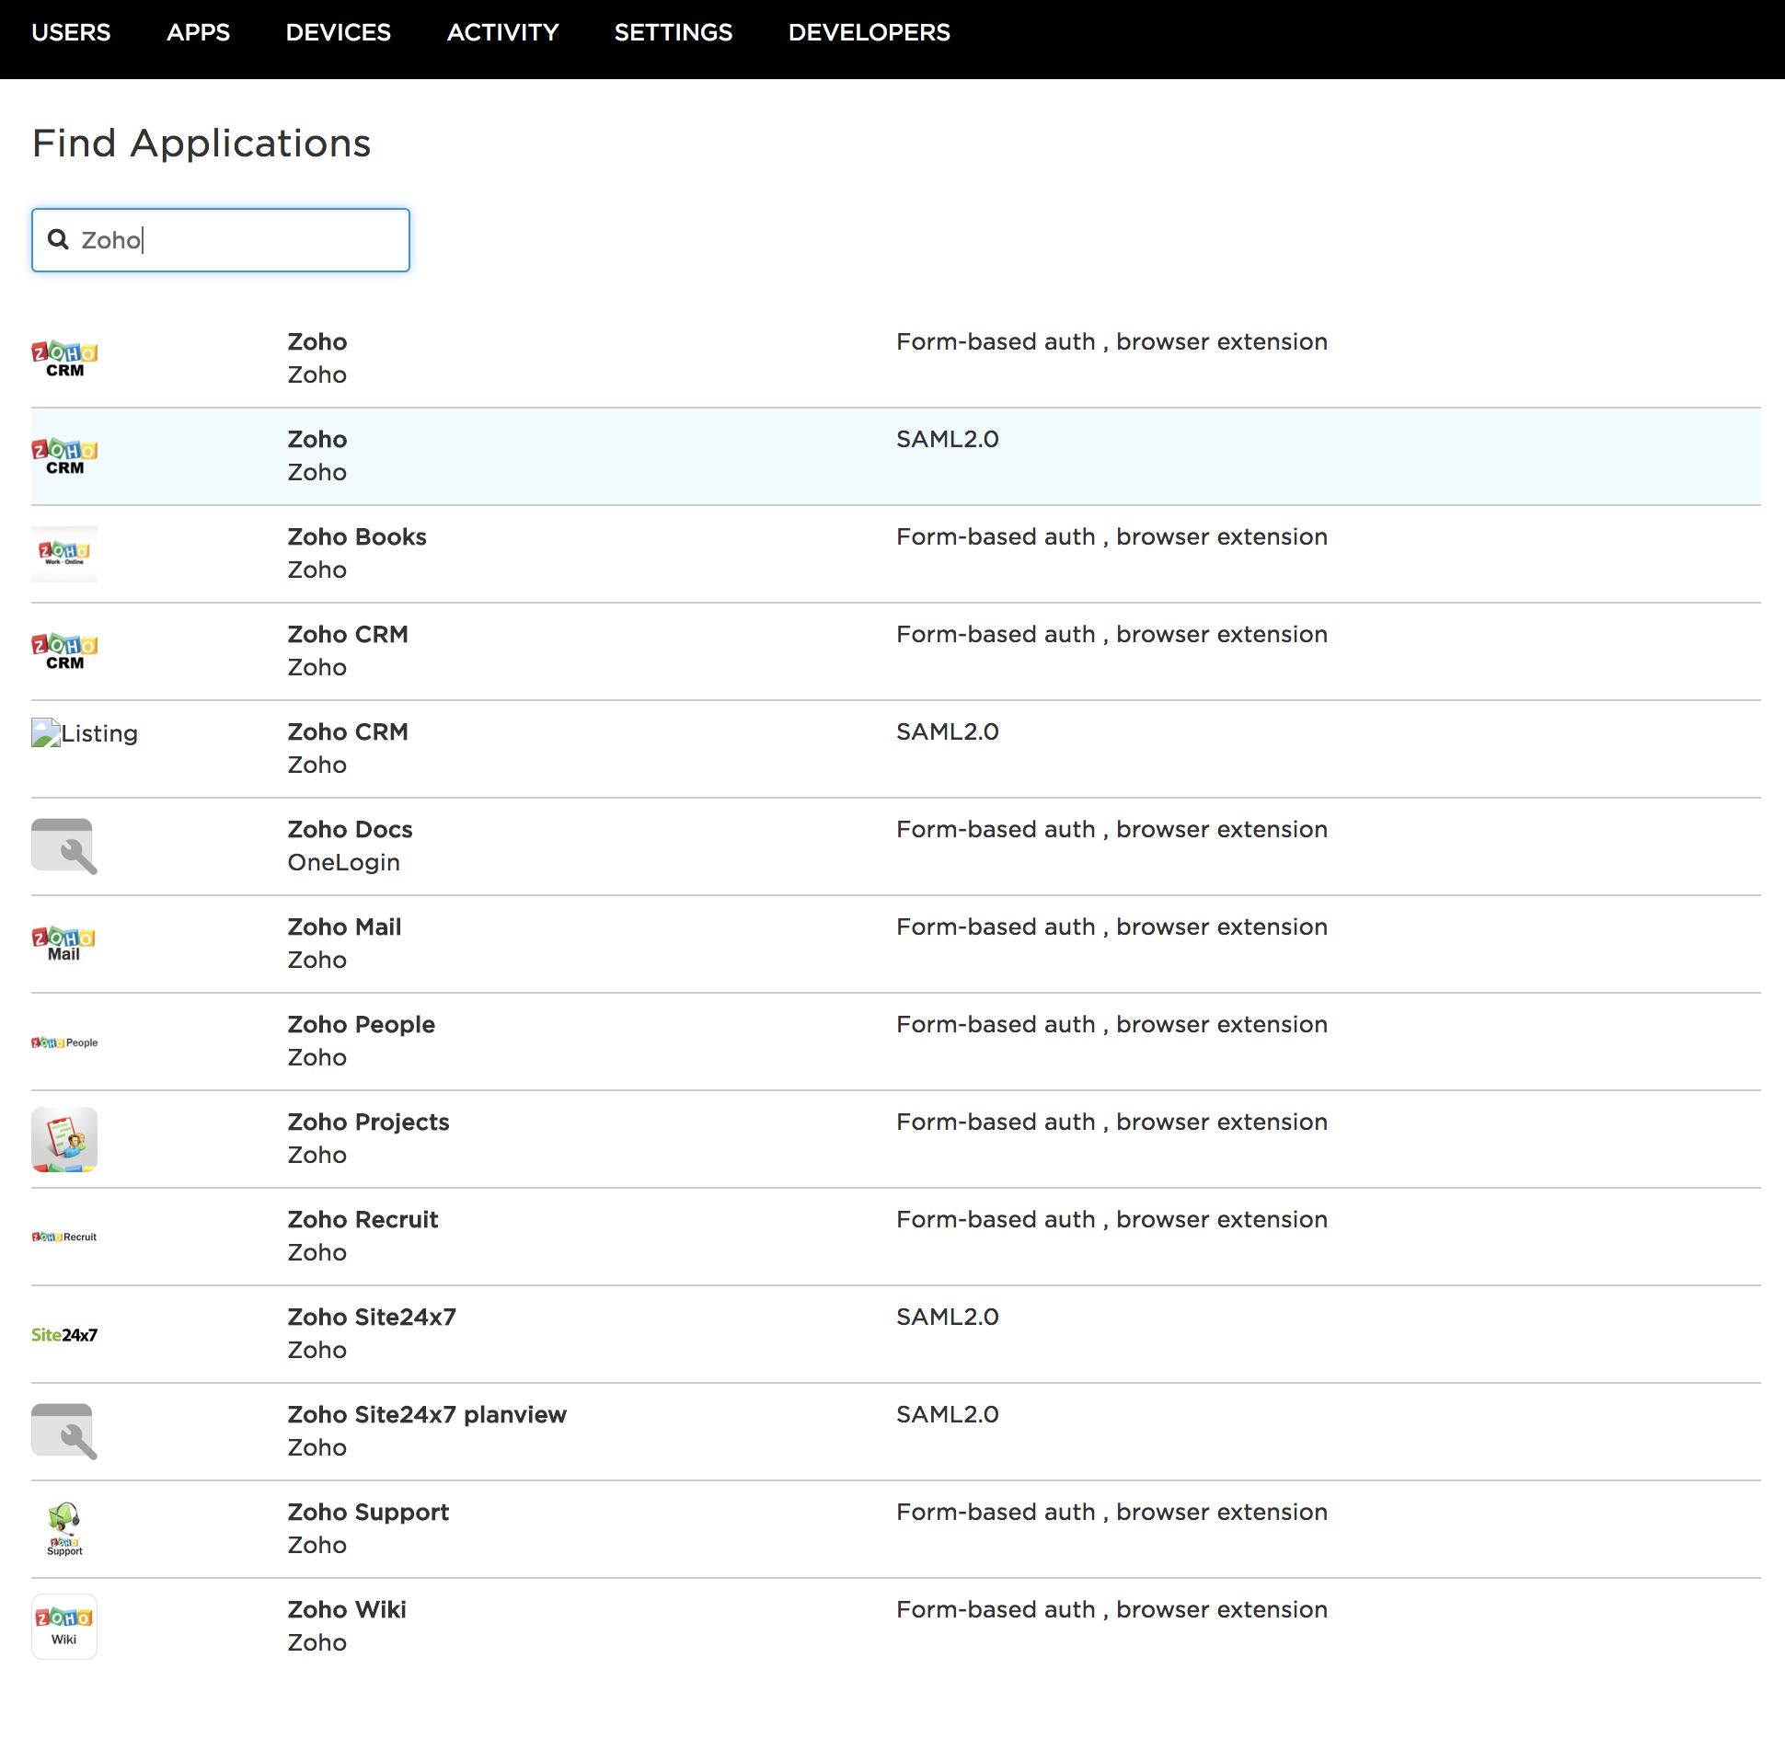Image resolution: width=1785 pixels, height=1750 pixels.
Task: Click inside the Find Applications search field
Action: pos(230,240)
